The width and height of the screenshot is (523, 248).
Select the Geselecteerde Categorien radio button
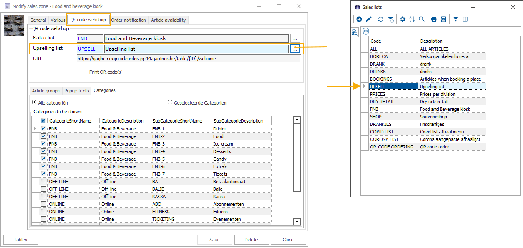(x=170, y=102)
